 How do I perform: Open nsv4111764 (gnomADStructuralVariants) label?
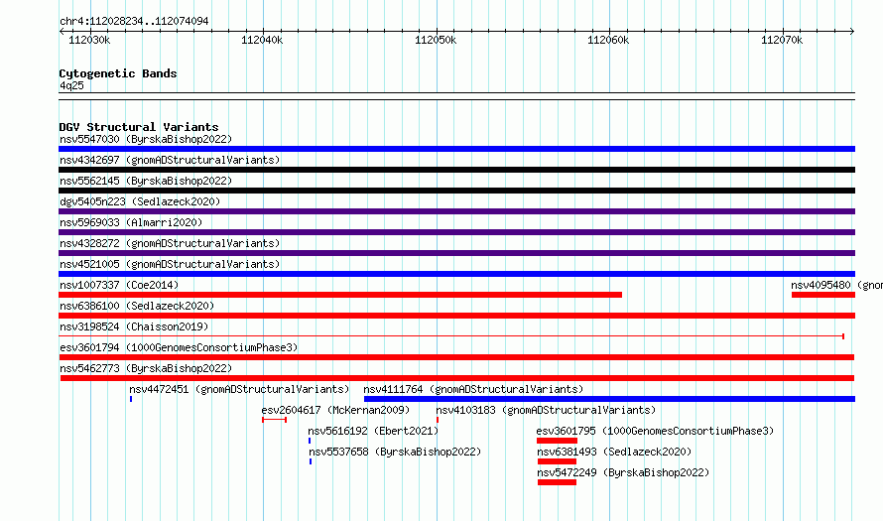click(x=473, y=389)
